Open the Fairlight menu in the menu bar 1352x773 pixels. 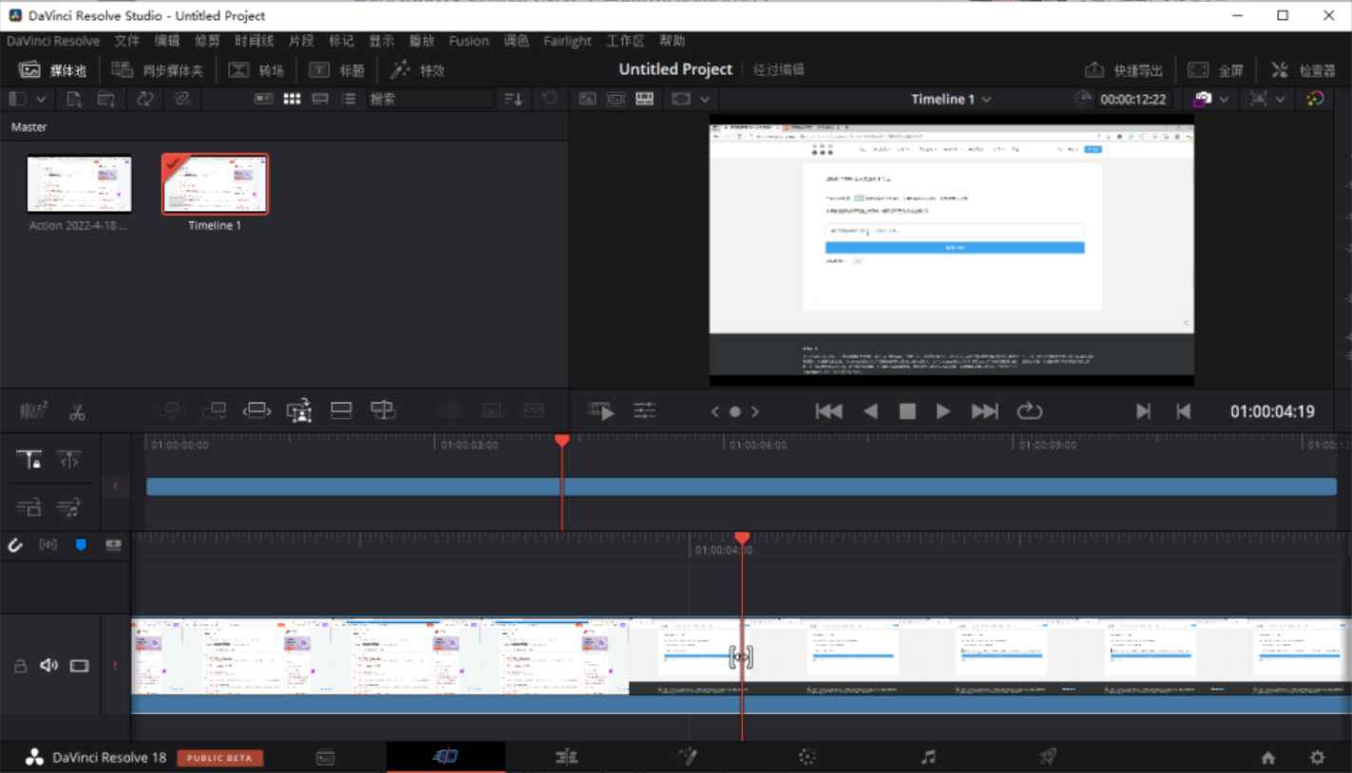(x=566, y=41)
